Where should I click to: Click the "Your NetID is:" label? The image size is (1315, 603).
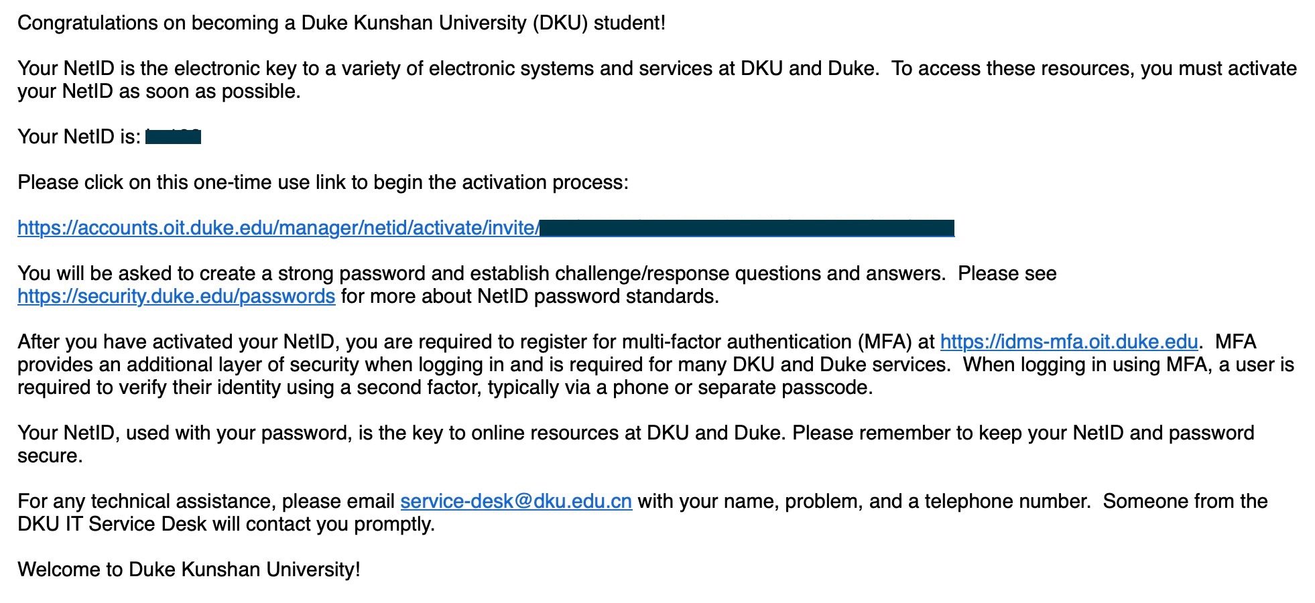(79, 137)
